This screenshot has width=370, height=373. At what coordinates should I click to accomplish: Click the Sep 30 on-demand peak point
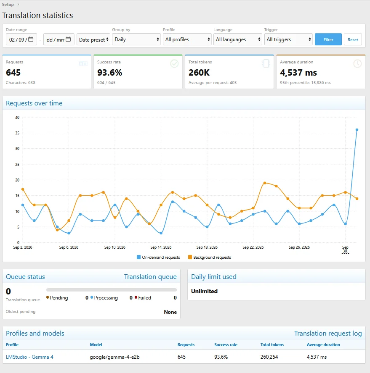point(357,130)
